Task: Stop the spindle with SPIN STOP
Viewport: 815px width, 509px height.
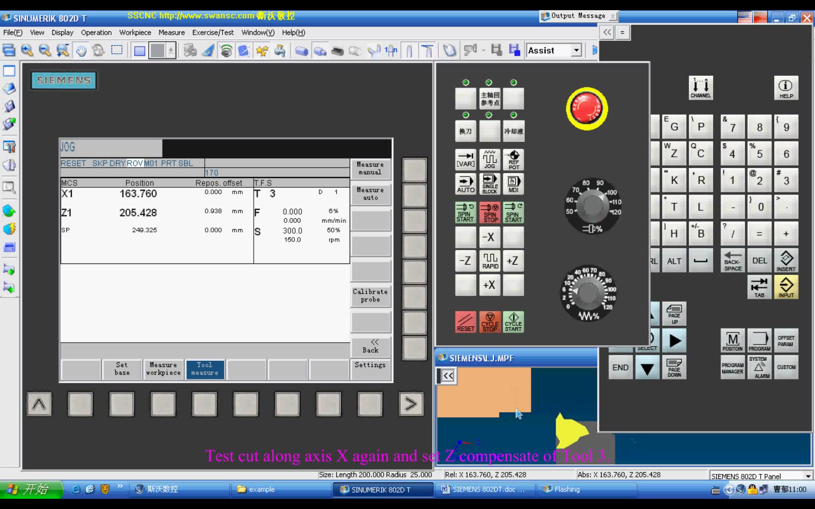Action: click(490, 213)
